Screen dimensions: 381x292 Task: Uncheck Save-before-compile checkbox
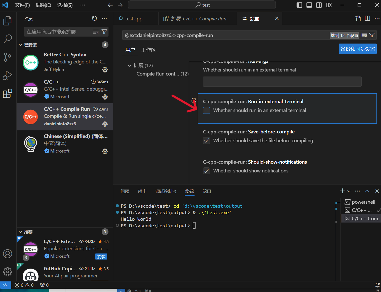pos(206,140)
